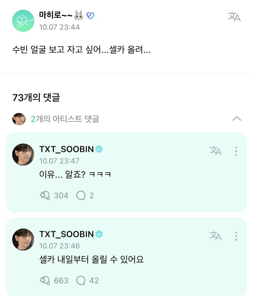Viewport: 253px width, 296px height.
Task: Open more options on the 23:46 comment
Action: (x=236, y=236)
